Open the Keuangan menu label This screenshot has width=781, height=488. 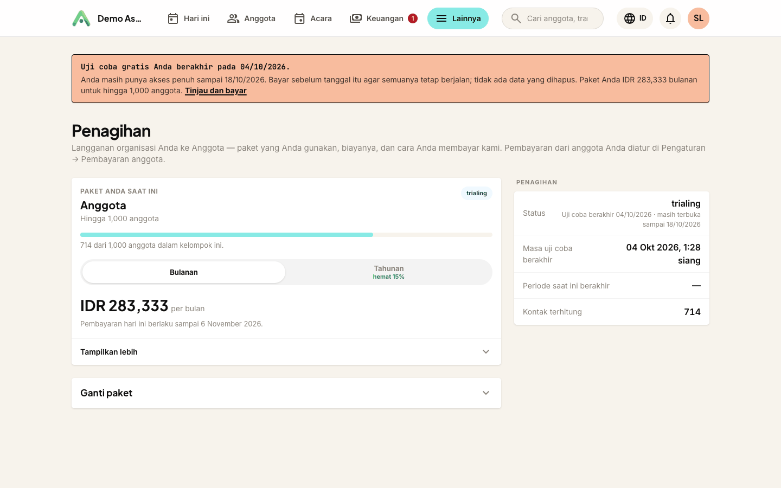(385, 18)
